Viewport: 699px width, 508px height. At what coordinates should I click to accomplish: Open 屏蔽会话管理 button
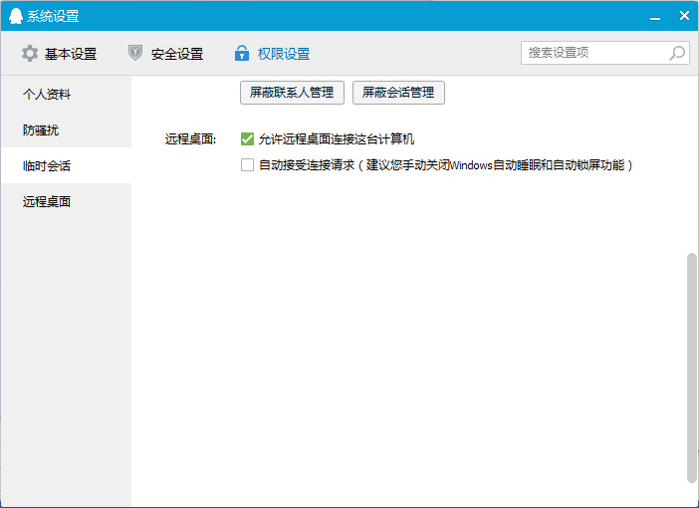tap(398, 93)
